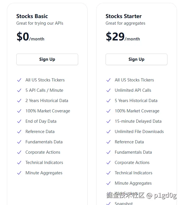Click the Snapshot feature checkmark

[108, 204]
